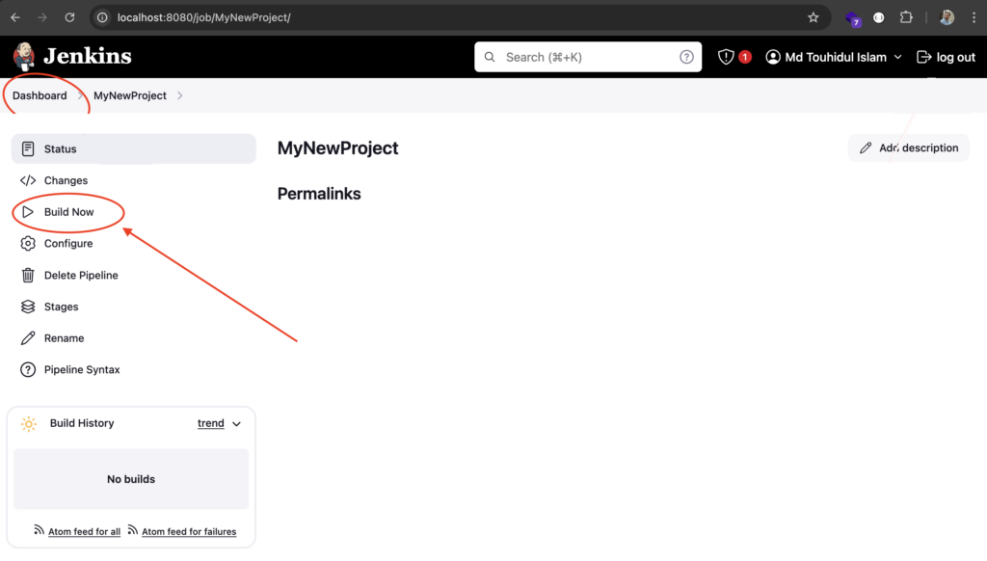Click the Chrome profile avatar
The image size is (987, 561).
(947, 17)
